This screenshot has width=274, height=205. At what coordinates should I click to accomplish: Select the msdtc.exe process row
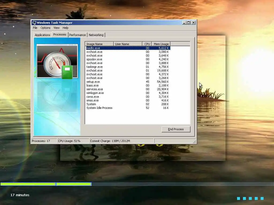[128, 48]
